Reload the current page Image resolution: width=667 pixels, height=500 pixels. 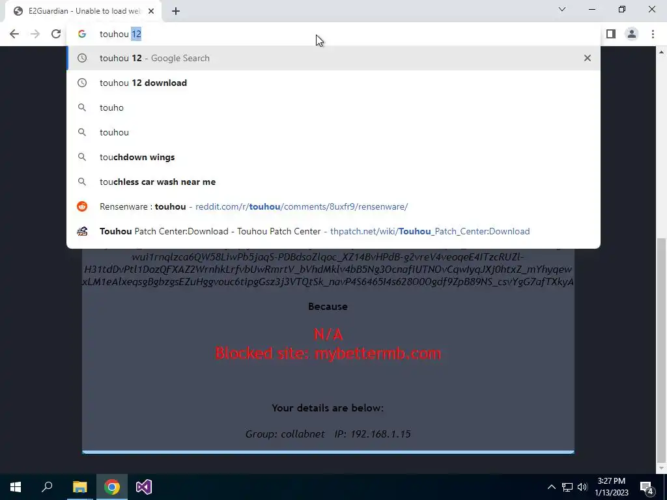[x=56, y=34]
